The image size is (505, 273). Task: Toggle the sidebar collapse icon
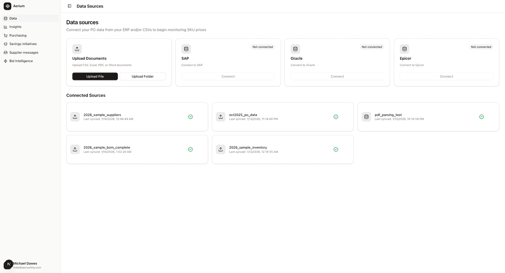click(x=70, y=6)
